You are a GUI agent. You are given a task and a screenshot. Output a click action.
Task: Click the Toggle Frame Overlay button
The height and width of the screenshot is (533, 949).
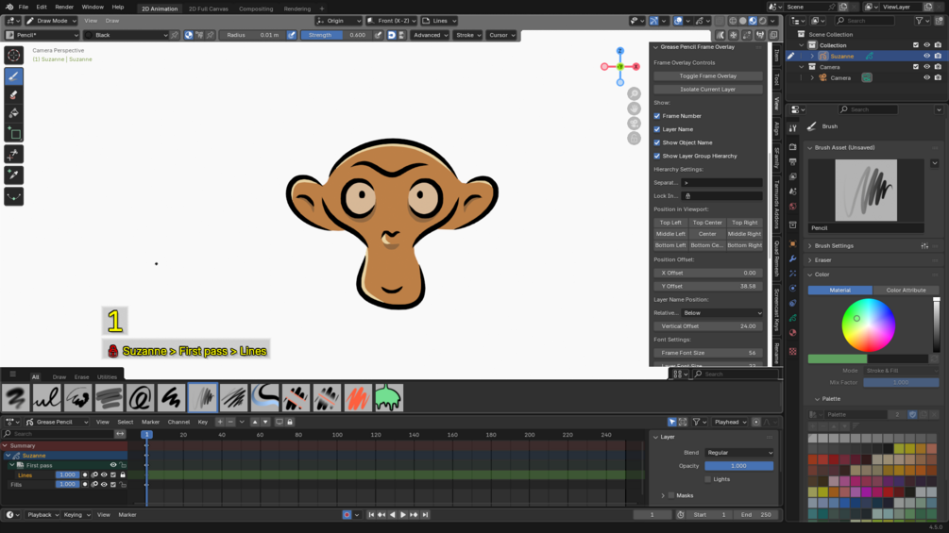click(707, 76)
